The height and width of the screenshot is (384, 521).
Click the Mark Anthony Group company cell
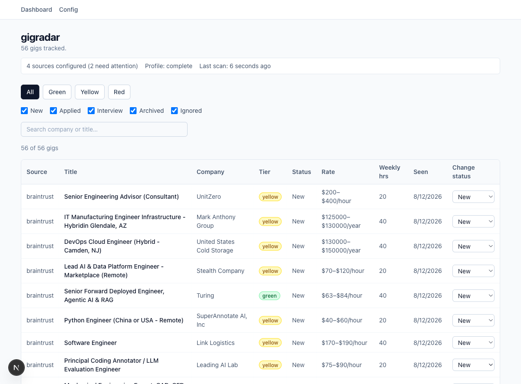click(216, 221)
